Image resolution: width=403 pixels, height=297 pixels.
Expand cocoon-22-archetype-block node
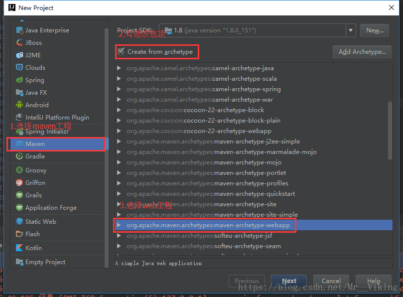click(119, 110)
